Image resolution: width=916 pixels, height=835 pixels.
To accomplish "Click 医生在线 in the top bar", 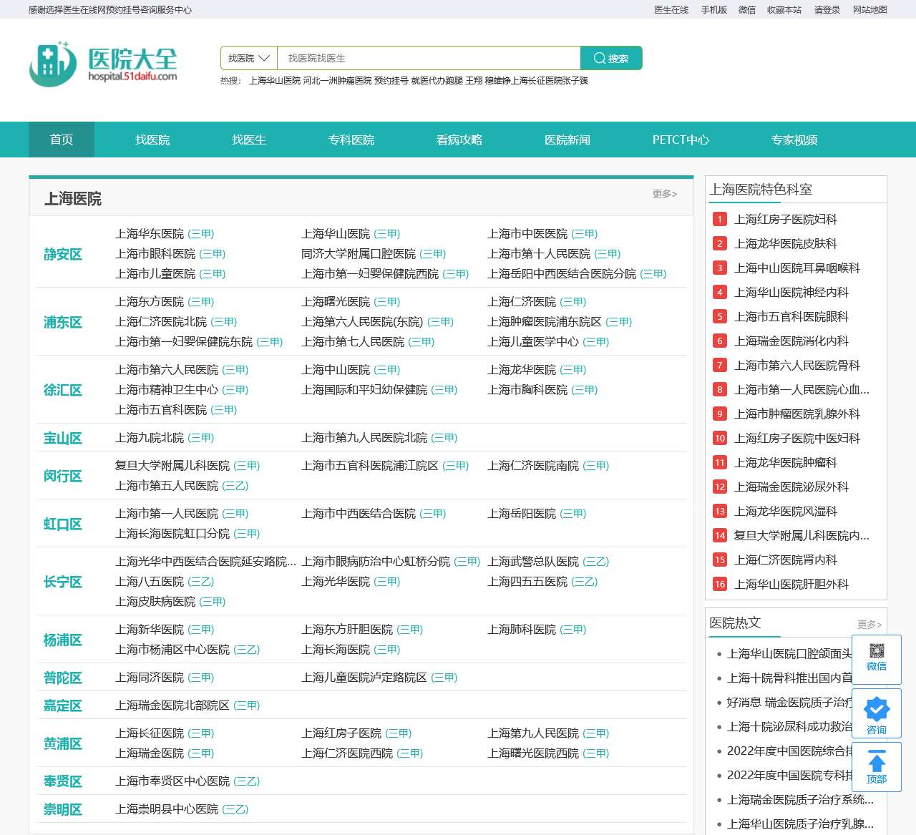I will [x=671, y=9].
